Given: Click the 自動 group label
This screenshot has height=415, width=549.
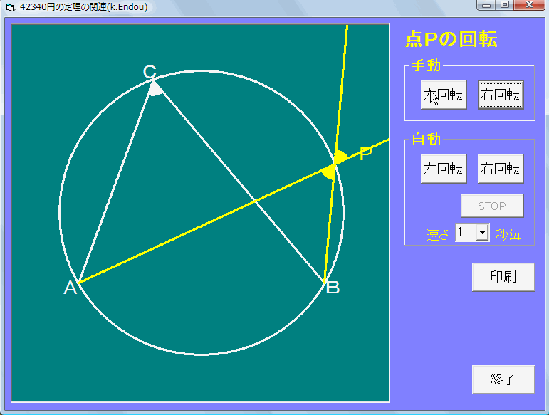Looking at the screenshot, I should pyautogui.click(x=426, y=140).
